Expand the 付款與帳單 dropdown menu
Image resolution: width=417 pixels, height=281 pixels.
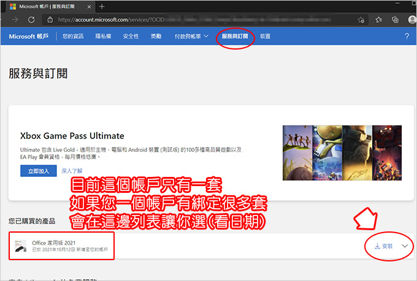(191, 36)
